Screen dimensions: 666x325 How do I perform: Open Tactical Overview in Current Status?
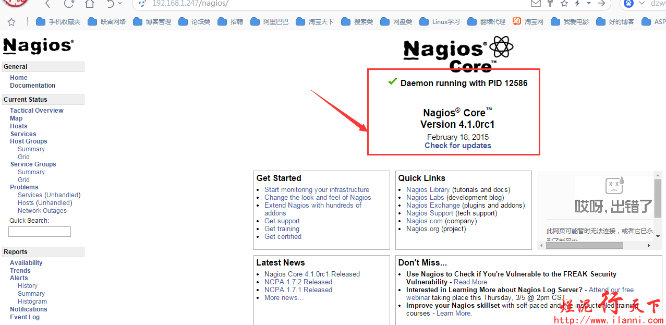click(37, 111)
